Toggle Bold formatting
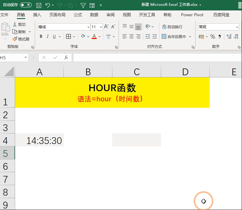Viewport: 242px width, 210px height. [41, 36]
